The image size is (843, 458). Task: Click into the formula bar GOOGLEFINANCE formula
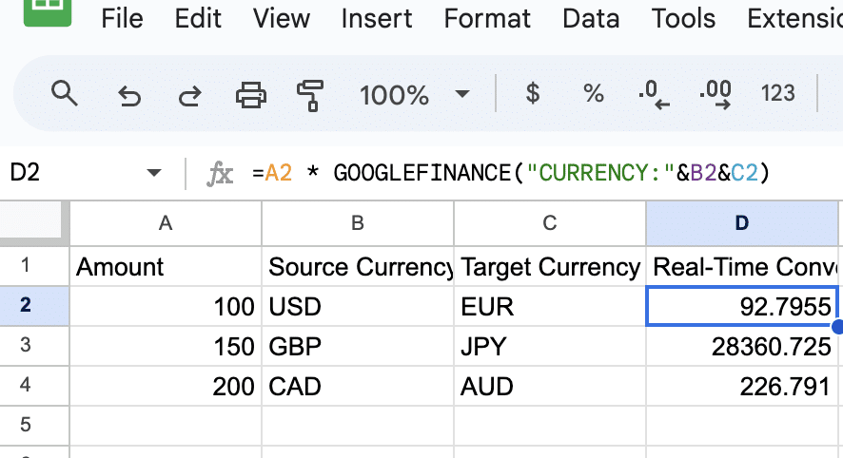(511, 174)
